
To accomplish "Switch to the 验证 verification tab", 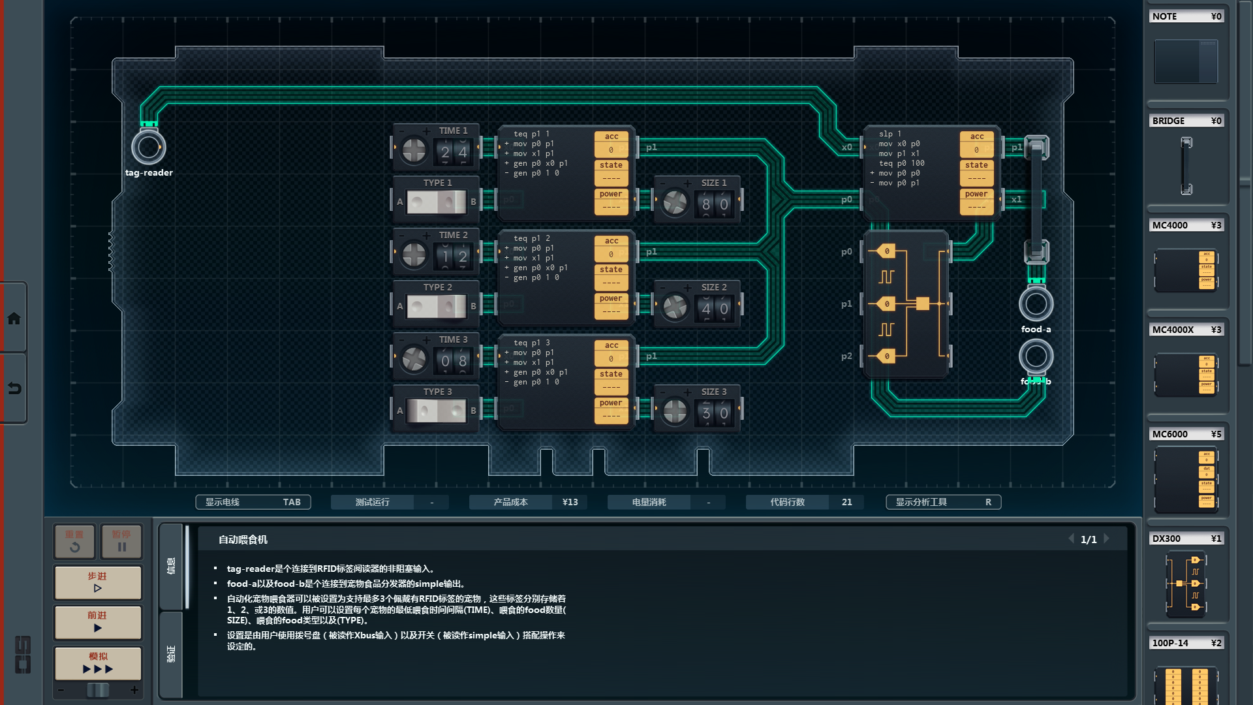I will tap(171, 654).
